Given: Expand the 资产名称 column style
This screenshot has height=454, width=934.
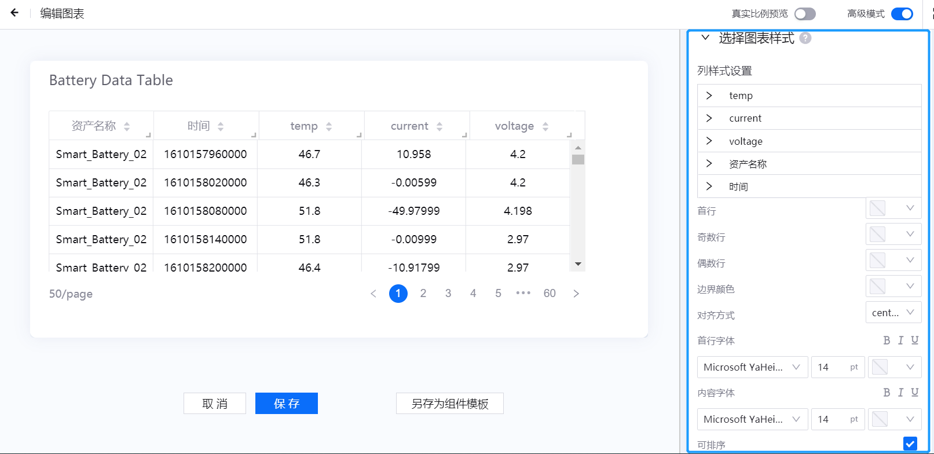Looking at the screenshot, I should click(709, 164).
